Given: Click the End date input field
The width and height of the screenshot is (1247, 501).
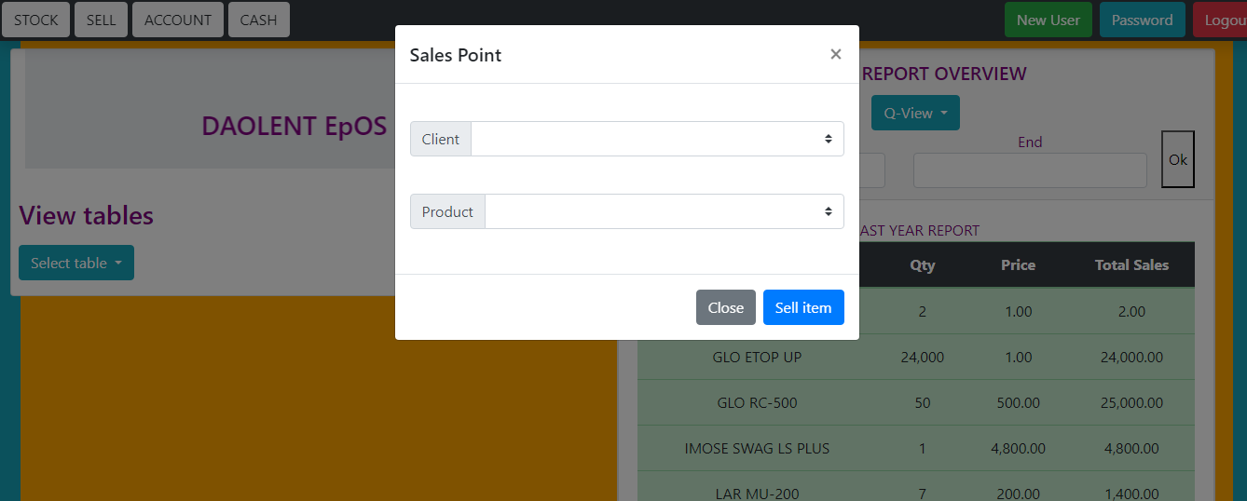Looking at the screenshot, I should click(x=1030, y=170).
